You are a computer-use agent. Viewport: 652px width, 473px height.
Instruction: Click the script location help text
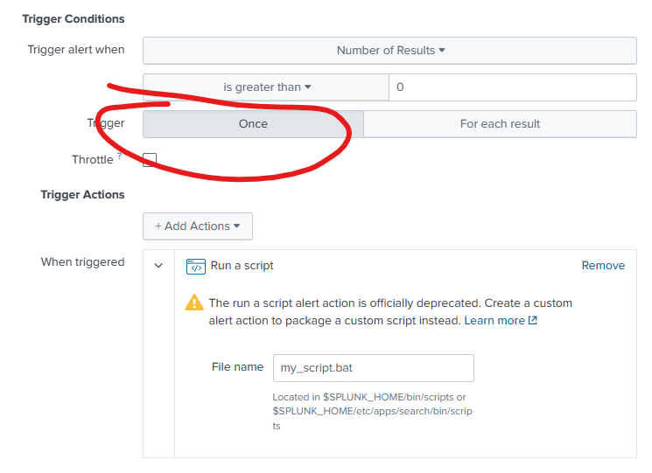click(372, 411)
